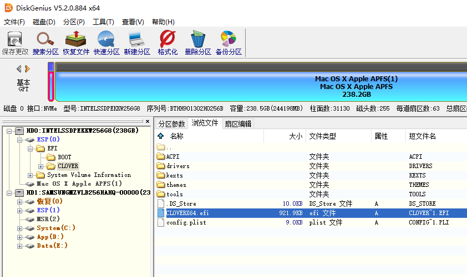Click the themes folder icon in the file list
Image resolution: width=467 pixels, height=277 pixels.
coord(160,185)
